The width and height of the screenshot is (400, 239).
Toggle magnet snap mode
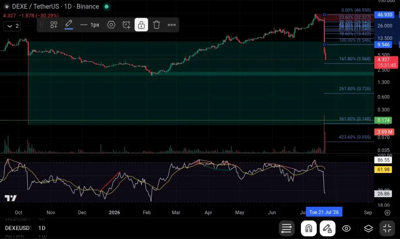pyautogui.click(x=309, y=228)
